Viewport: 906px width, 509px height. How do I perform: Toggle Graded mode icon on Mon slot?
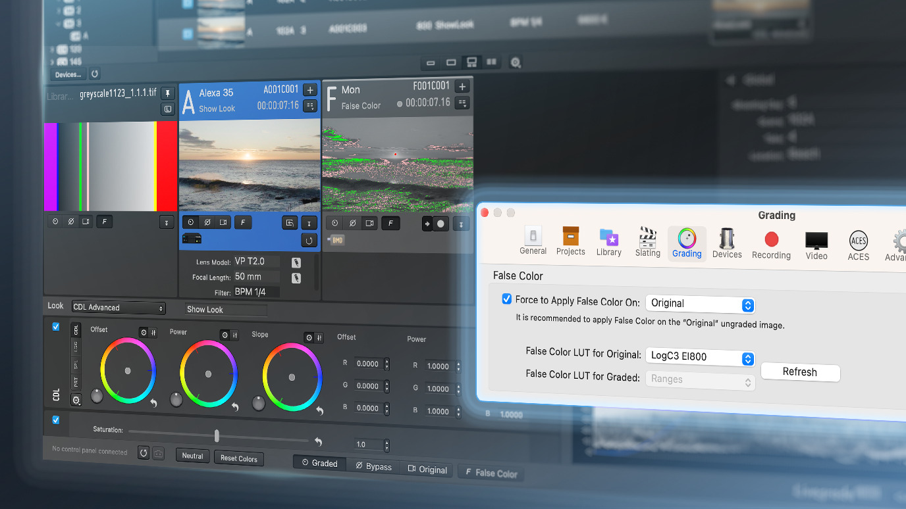tap(335, 224)
